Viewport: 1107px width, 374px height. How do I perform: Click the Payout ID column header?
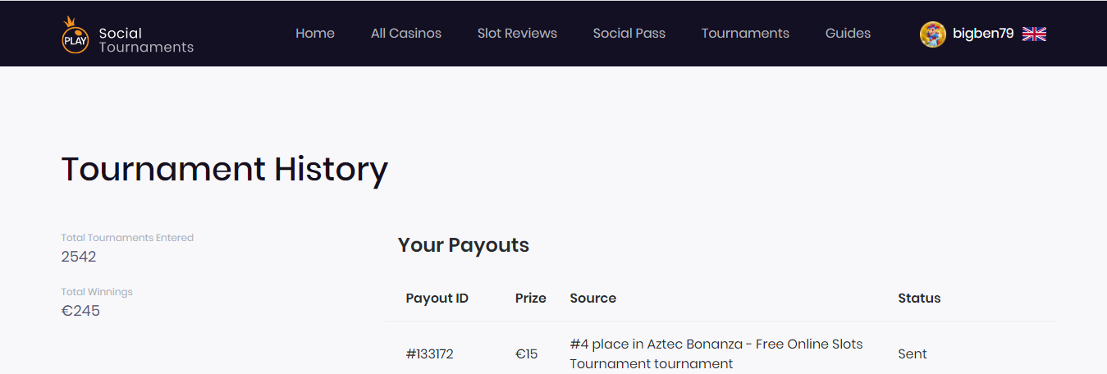437,299
